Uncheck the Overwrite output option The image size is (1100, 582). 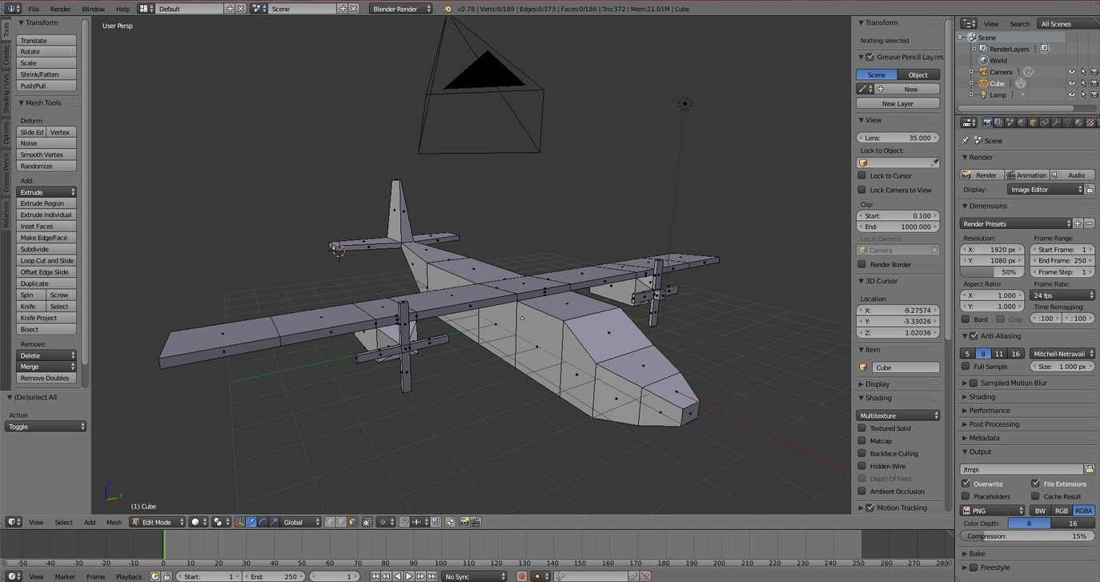click(966, 484)
